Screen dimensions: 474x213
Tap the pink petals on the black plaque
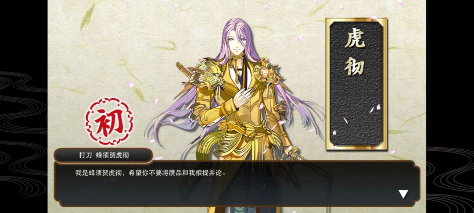click(x=375, y=109)
